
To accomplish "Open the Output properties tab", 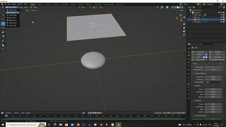I will coord(189,56).
